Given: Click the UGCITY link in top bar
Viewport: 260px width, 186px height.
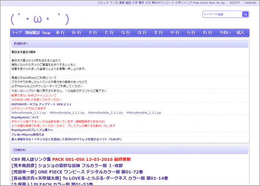Looking at the screenshot, I should tap(234, 3).
